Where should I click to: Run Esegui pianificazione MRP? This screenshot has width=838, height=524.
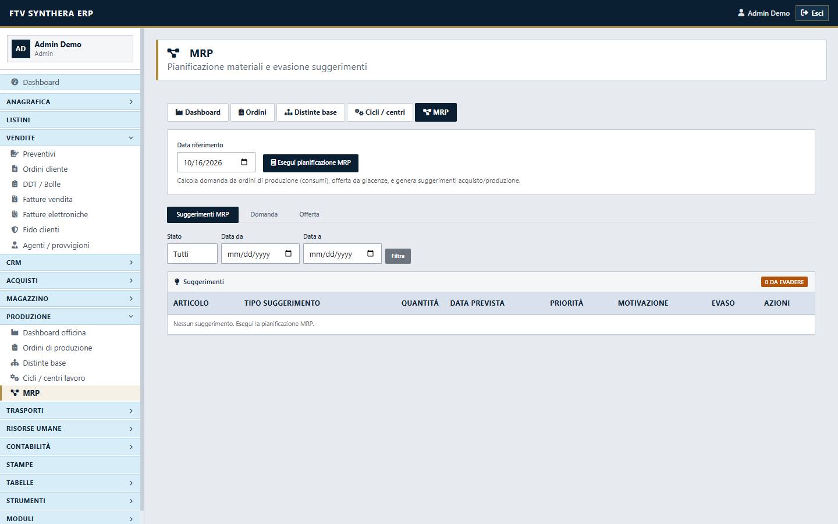tap(311, 163)
